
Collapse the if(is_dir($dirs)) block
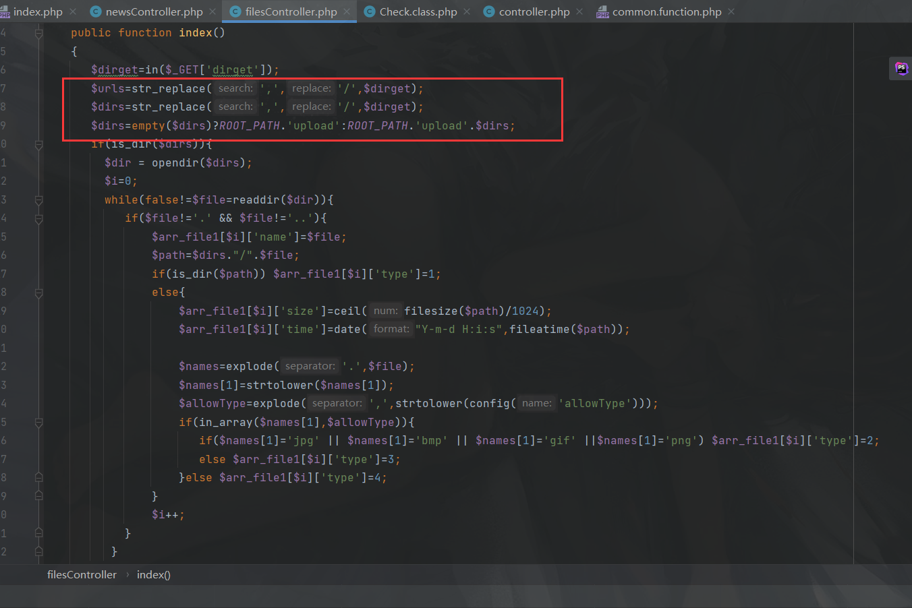(38, 144)
